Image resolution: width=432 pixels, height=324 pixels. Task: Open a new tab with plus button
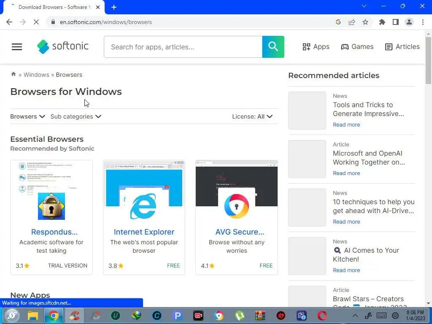(x=114, y=7)
